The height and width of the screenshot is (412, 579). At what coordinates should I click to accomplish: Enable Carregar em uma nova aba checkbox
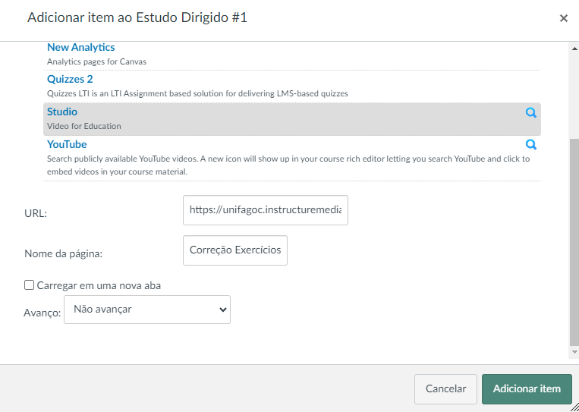(30, 285)
